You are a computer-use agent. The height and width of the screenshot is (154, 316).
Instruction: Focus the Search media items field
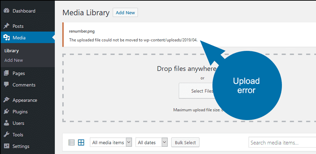282,143
